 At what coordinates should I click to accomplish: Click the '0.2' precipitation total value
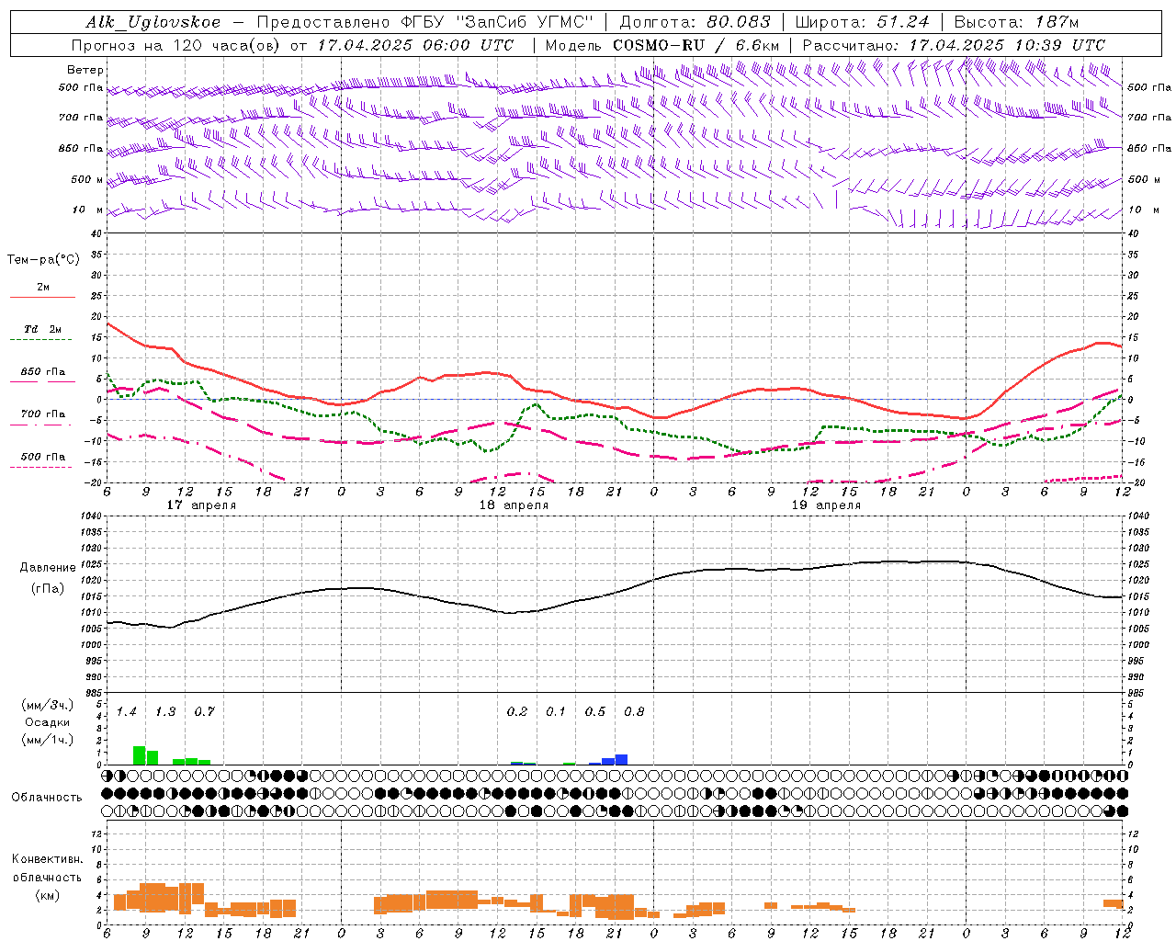tap(517, 711)
